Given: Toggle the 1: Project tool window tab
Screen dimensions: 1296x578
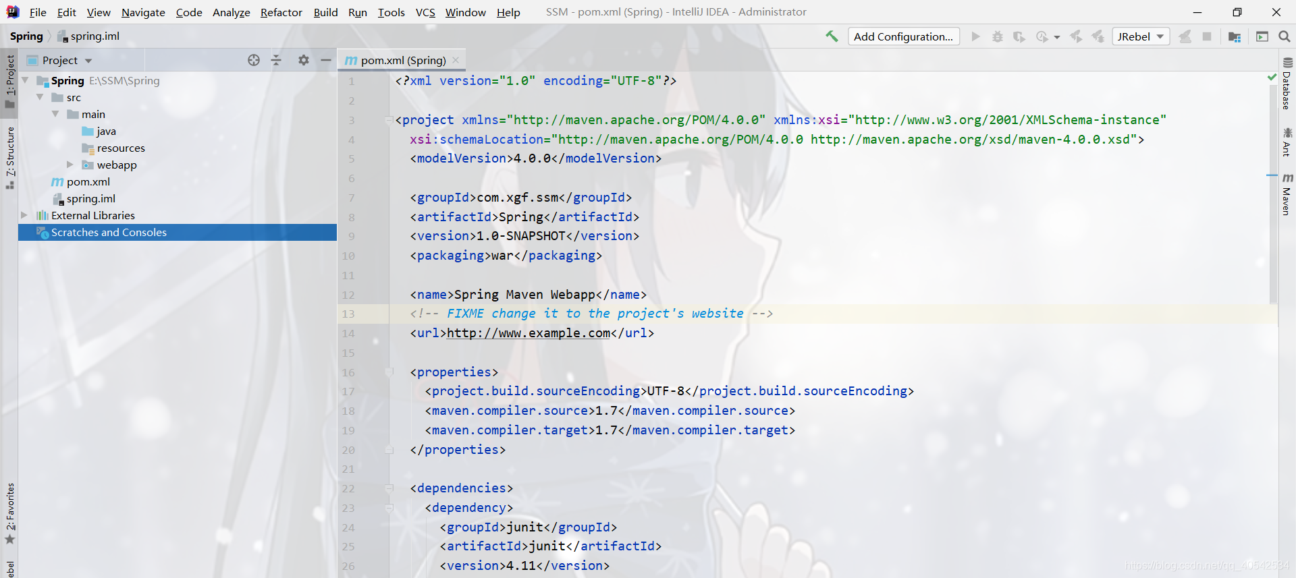Looking at the screenshot, I should coord(9,81).
